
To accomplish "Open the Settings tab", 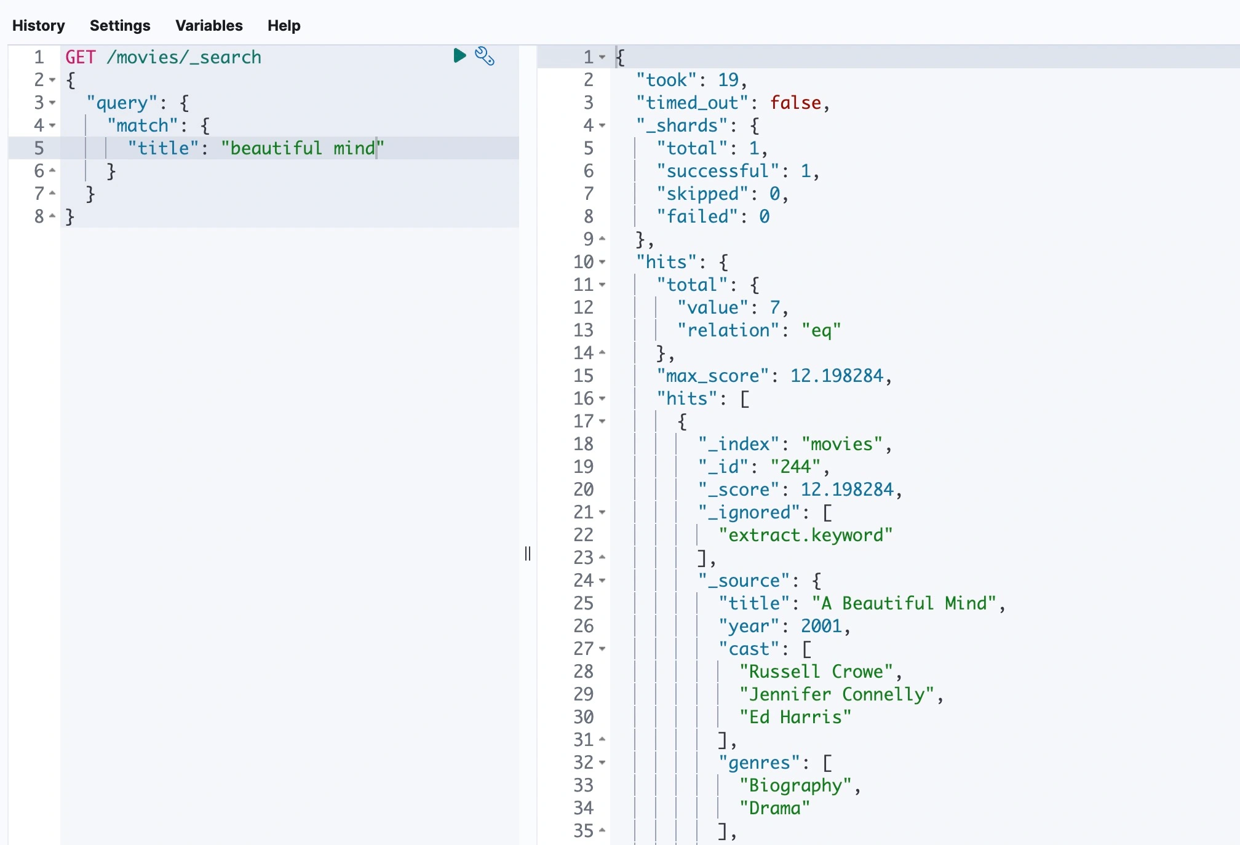I will [x=120, y=25].
